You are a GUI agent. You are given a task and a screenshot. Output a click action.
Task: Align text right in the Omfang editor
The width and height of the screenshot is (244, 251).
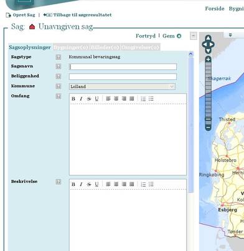point(124,99)
